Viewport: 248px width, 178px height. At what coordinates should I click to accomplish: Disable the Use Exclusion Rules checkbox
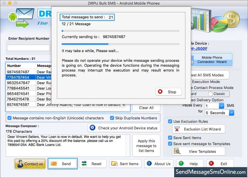coord(170,121)
